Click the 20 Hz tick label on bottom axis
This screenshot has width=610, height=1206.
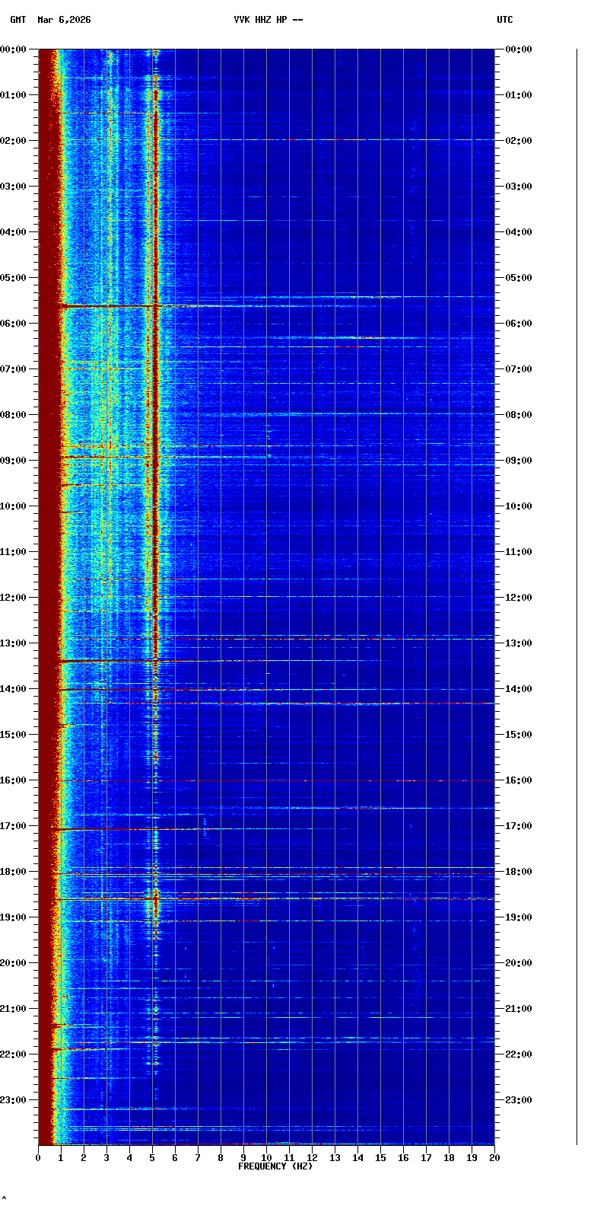tap(494, 1158)
